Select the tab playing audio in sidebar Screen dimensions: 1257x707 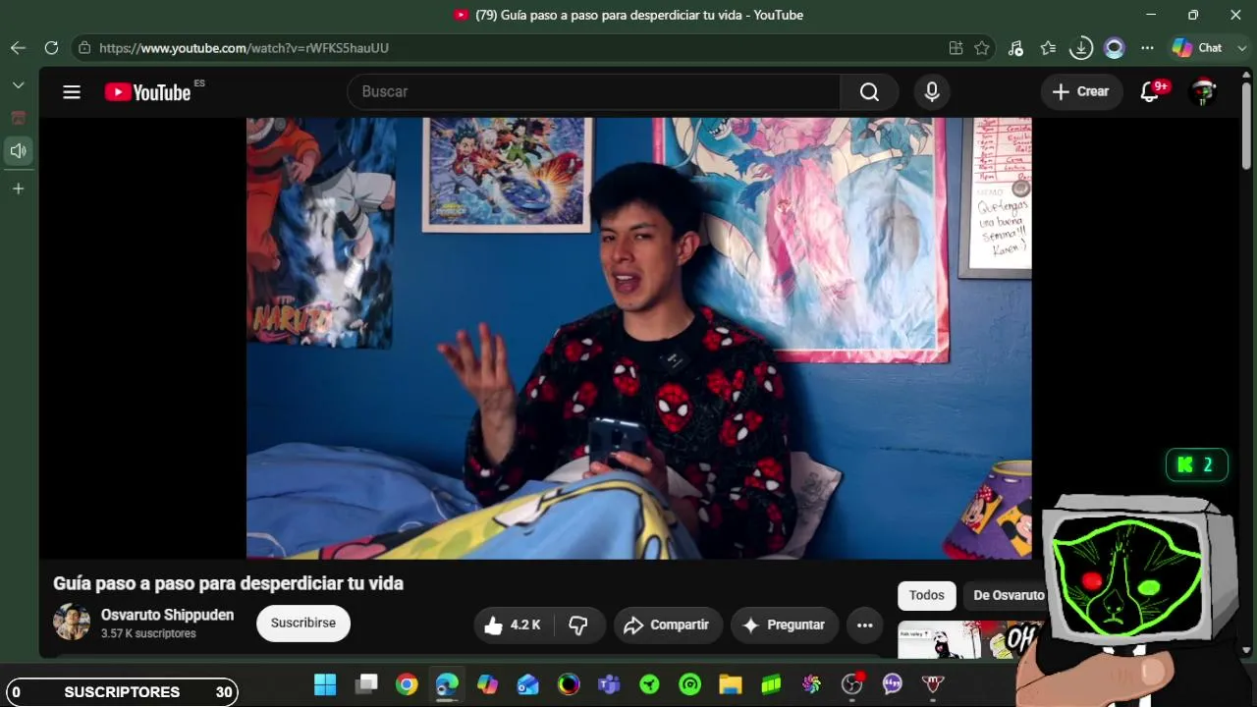18,150
